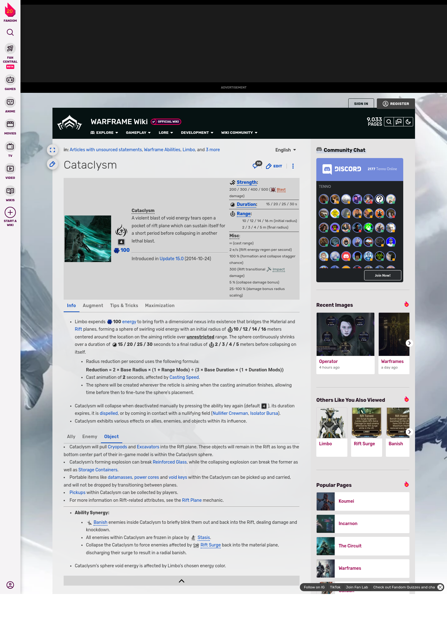Open the Koumei popular page
Image resolution: width=447 pixels, height=621 pixels.
(363, 501)
